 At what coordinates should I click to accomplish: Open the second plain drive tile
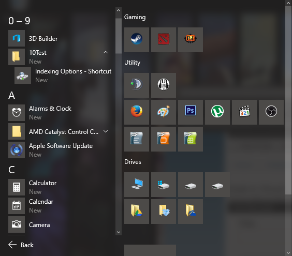tap(217, 185)
